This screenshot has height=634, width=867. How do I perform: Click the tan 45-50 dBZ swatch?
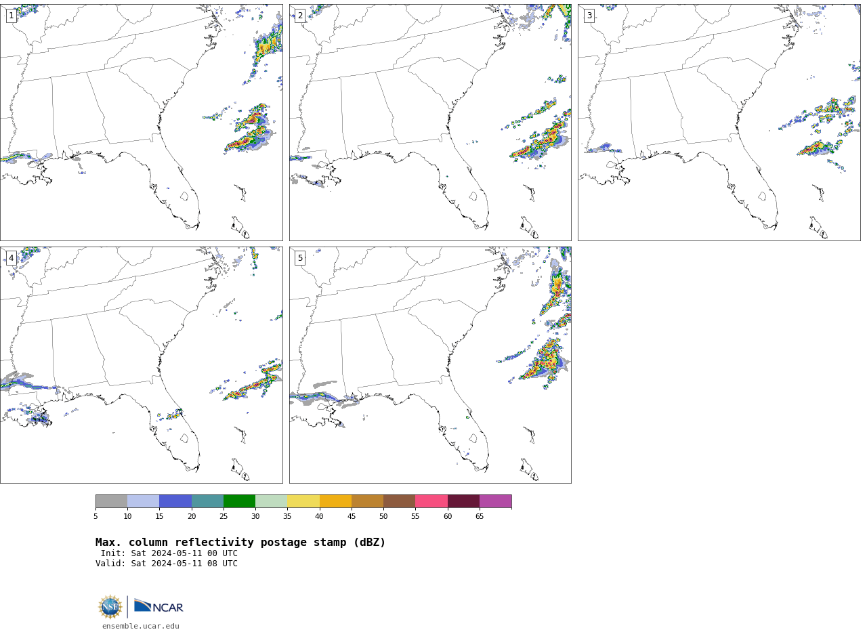(367, 501)
